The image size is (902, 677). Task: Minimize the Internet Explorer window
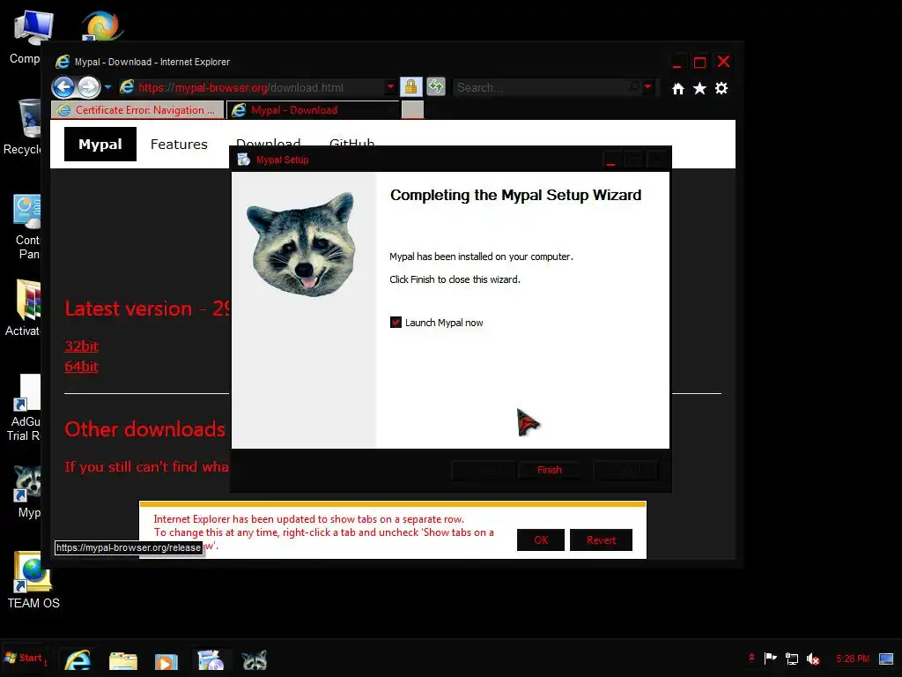677,63
